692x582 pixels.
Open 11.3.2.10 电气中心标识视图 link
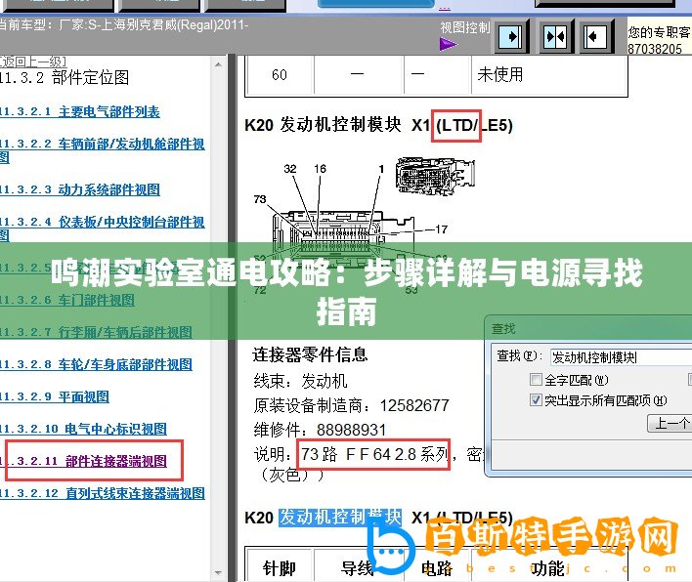83,429
